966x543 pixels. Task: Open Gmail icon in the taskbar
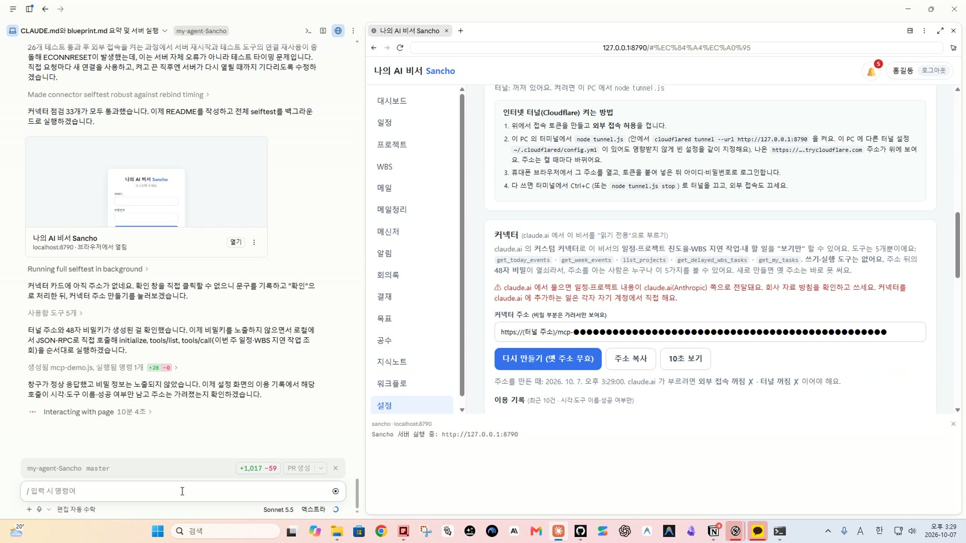[x=536, y=531]
